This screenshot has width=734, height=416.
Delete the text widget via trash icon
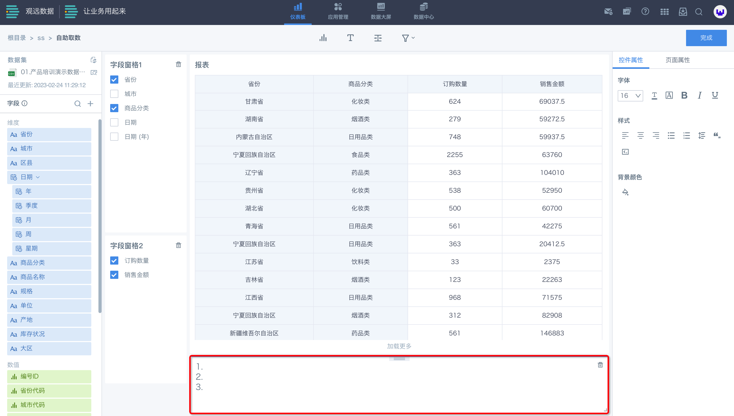600,365
